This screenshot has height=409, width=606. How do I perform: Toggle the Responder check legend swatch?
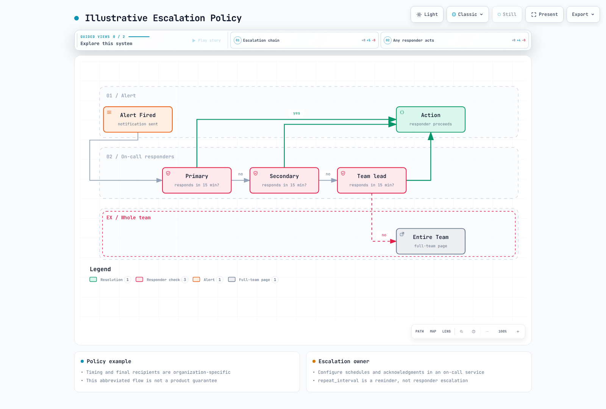coord(139,279)
